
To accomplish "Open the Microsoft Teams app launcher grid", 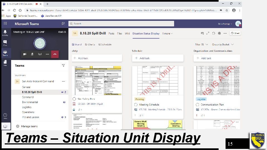I will (x=5, y=23).
